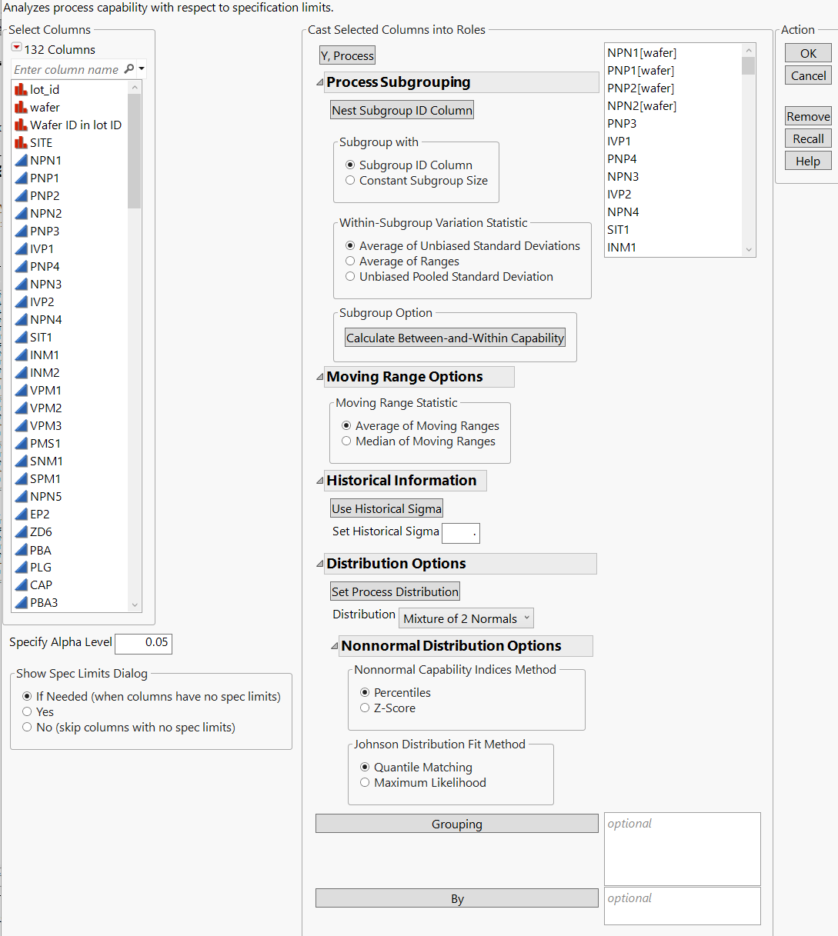Click the red triangle menu beside 132 Columns

click(15, 47)
